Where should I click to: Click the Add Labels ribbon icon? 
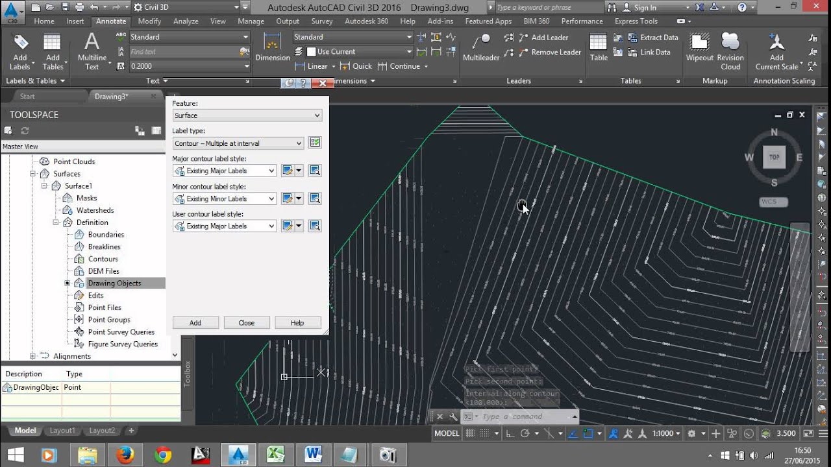20,52
